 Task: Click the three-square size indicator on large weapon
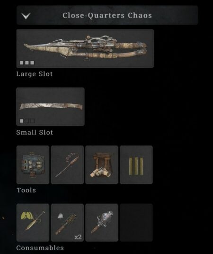27,63
